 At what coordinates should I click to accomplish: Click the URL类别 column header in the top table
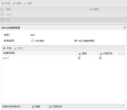[108, 9]
